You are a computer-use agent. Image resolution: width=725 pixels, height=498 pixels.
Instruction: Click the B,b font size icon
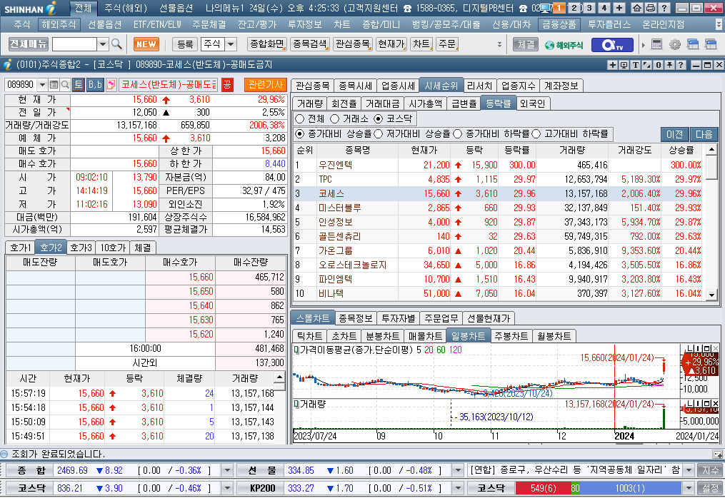[95, 84]
